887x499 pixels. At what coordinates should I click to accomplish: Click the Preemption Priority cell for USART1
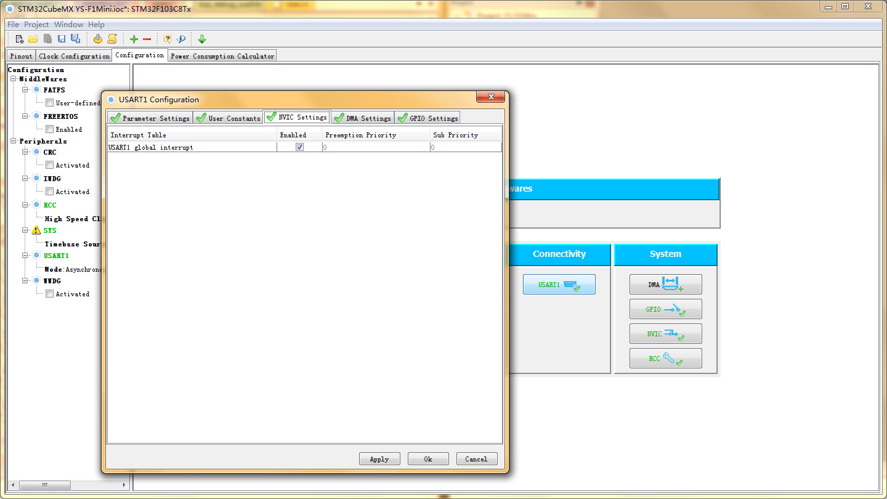376,147
